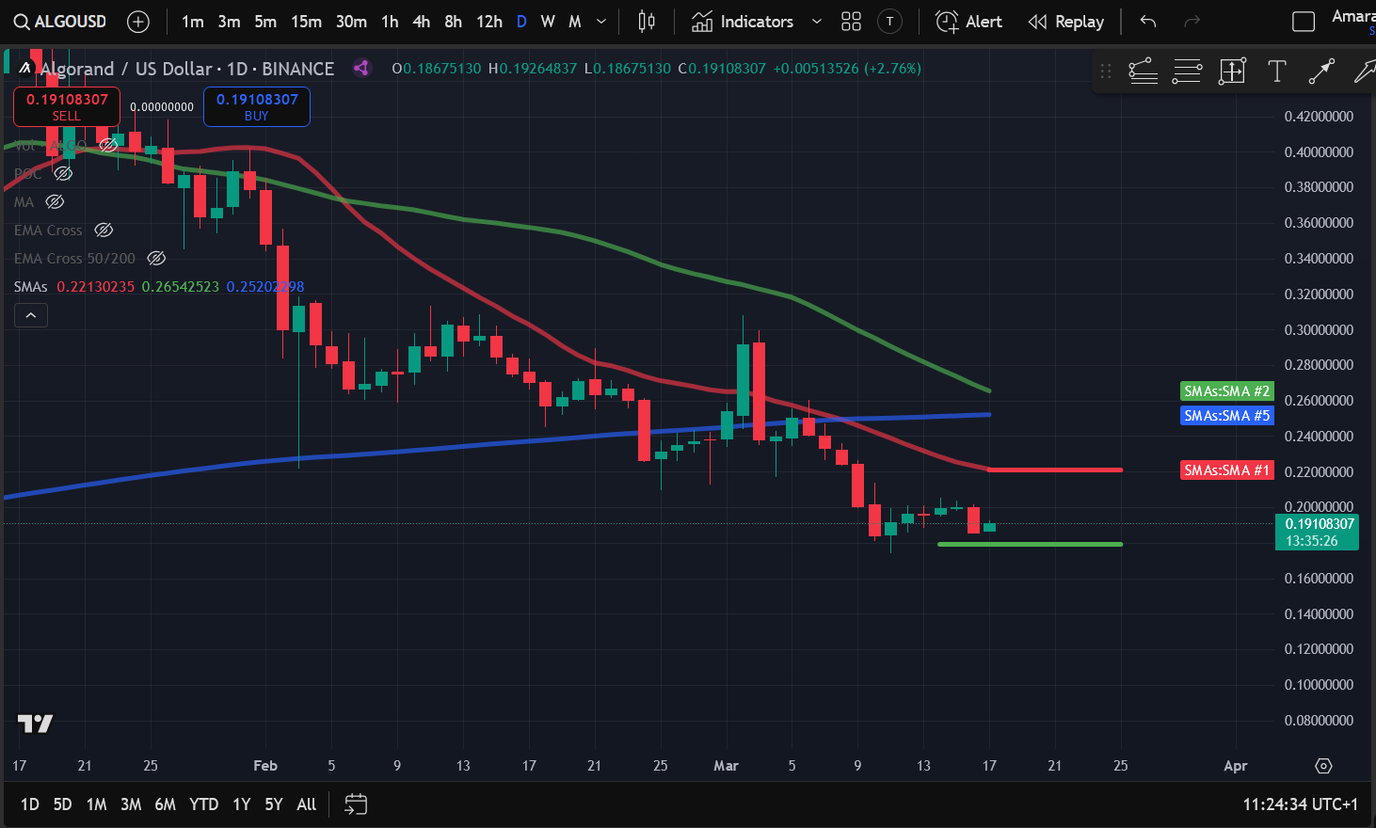
Task: Show the hidden MA indicator
Action: (x=55, y=201)
